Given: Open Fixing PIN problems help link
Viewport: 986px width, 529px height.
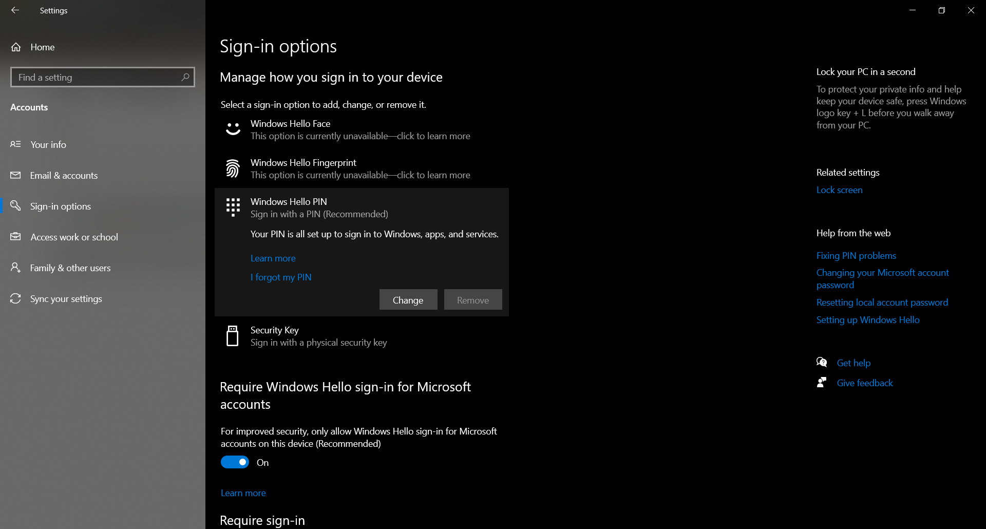Looking at the screenshot, I should [856, 256].
